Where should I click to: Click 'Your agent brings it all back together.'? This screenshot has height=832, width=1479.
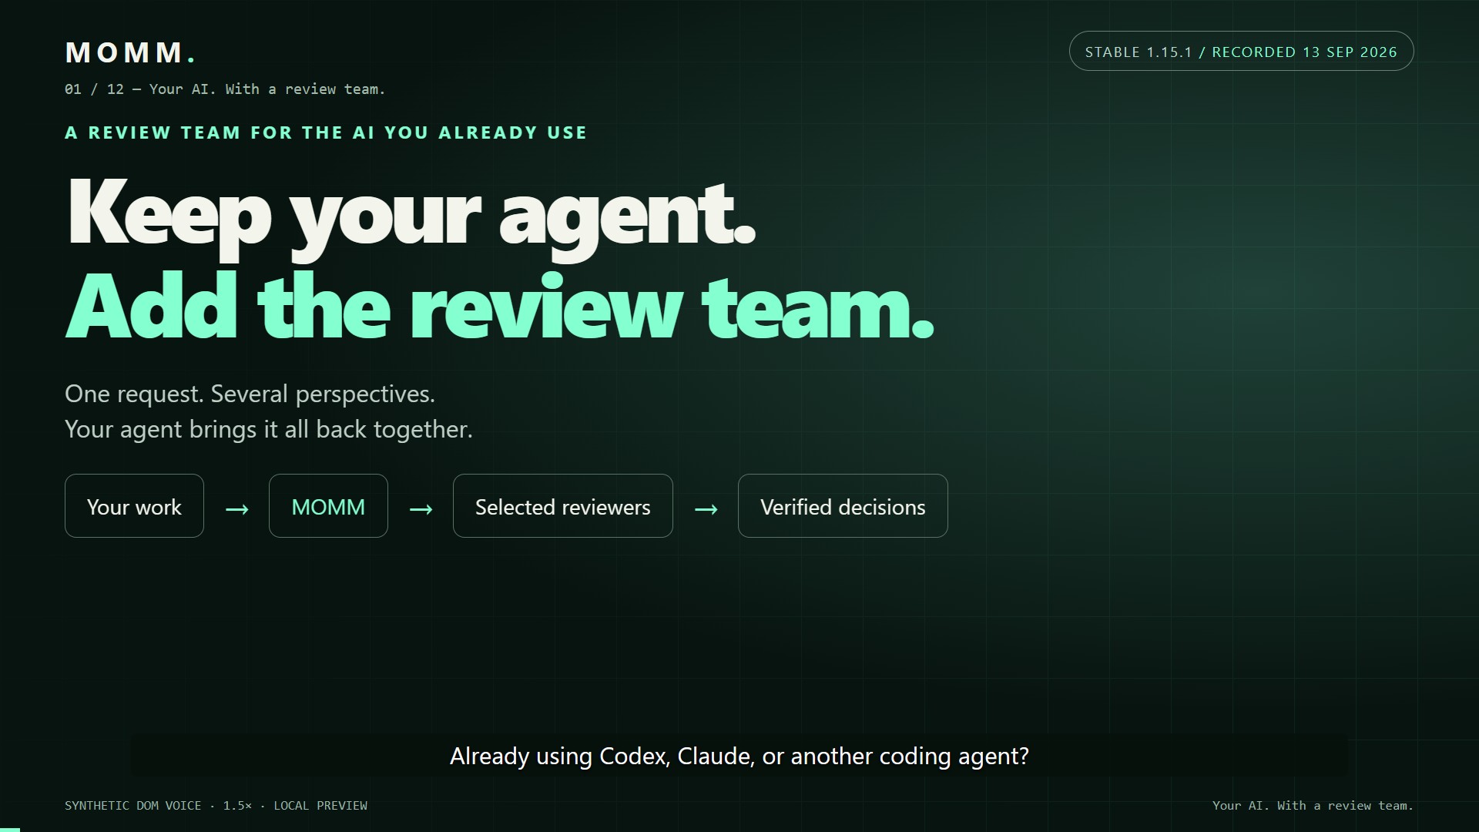[x=269, y=429]
